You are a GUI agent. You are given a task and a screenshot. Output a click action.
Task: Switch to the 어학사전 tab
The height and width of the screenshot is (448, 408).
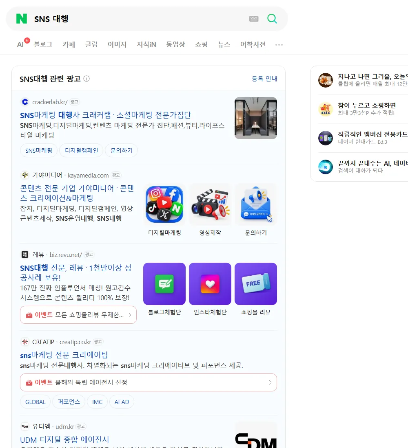(x=253, y=44)
